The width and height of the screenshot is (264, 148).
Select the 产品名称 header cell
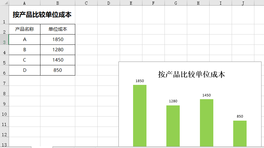click(x=25, y=30)
